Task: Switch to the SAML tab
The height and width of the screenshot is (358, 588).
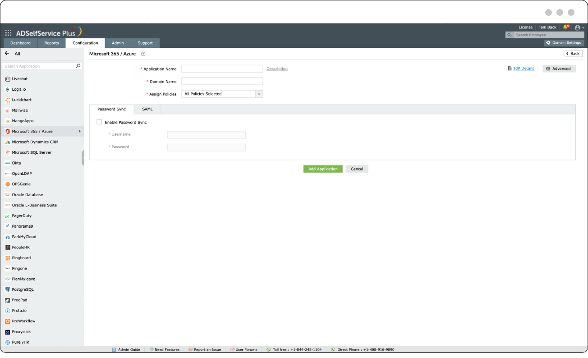Action: [147, 109]
